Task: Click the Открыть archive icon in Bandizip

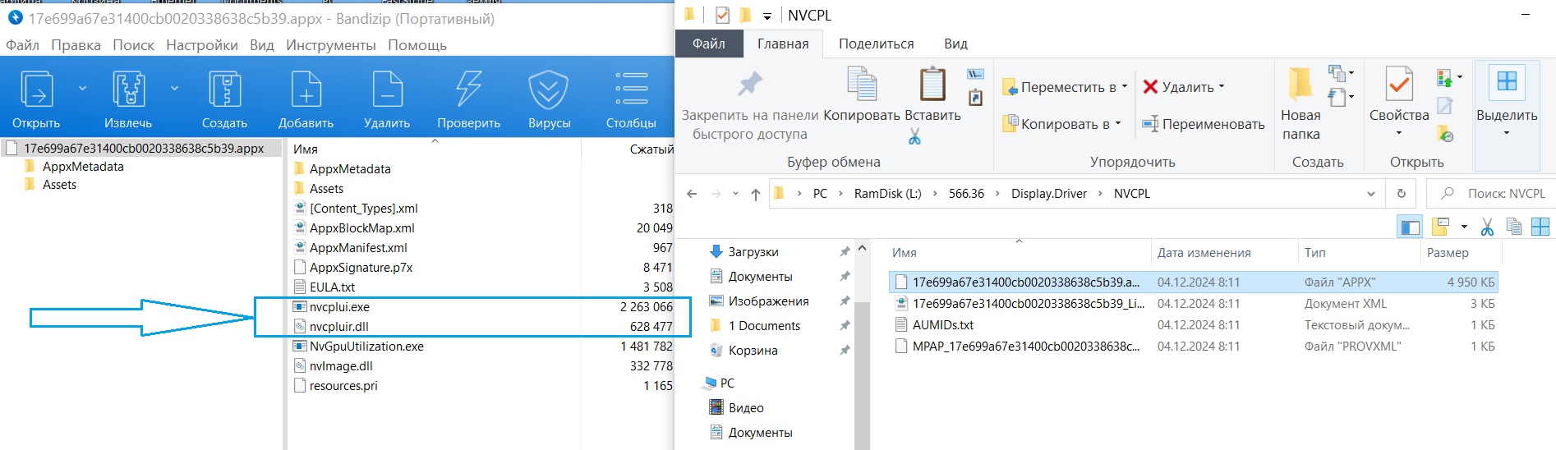Action: click(x=36, y=89)
